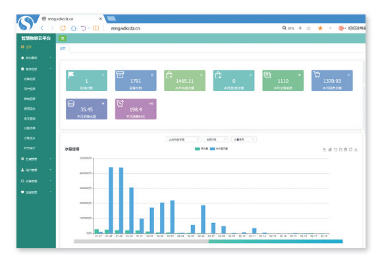Screen dimensions: 380x262
Task: Close the mng.sdxcdz.cn browser tab
Action: [101, 18]
